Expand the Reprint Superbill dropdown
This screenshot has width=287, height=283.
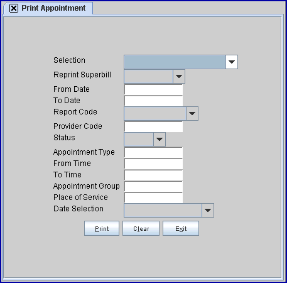pyautogui.click(x=179, y=76)
